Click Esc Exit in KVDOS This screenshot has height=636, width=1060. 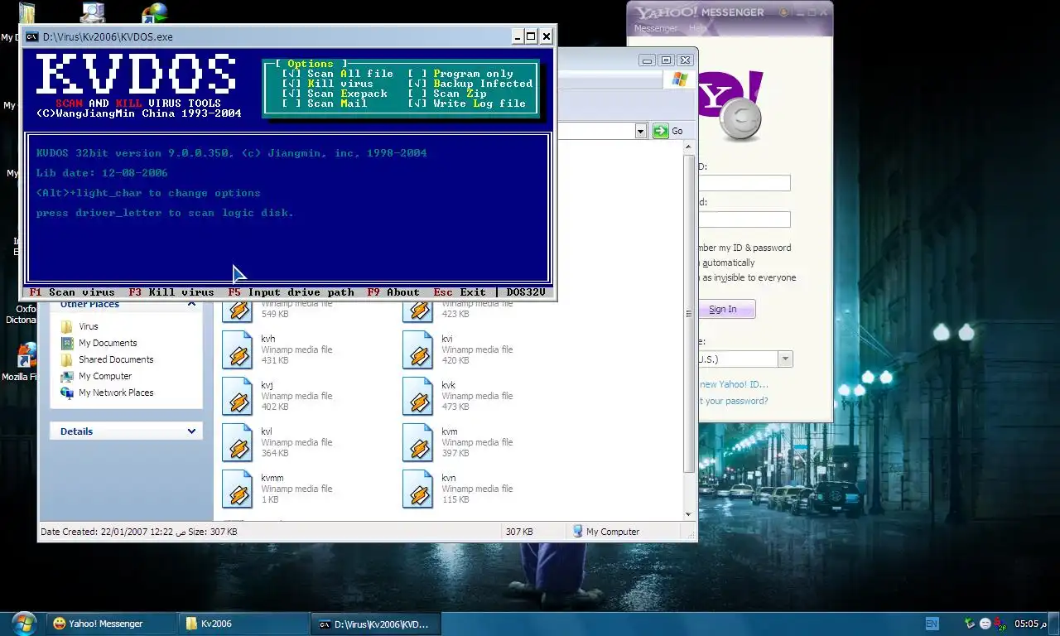coord(460,292)
